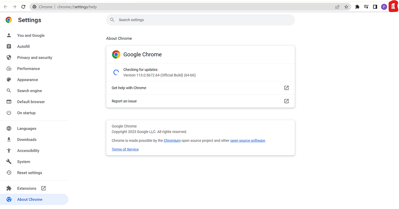Bookmark this page with the star icon
399x209 pixels.
click(346, 6)
